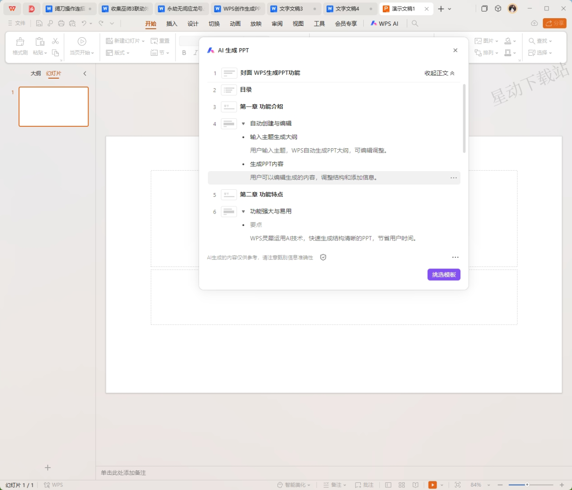Open more options beside AI disclaimer

pos(455,257)
